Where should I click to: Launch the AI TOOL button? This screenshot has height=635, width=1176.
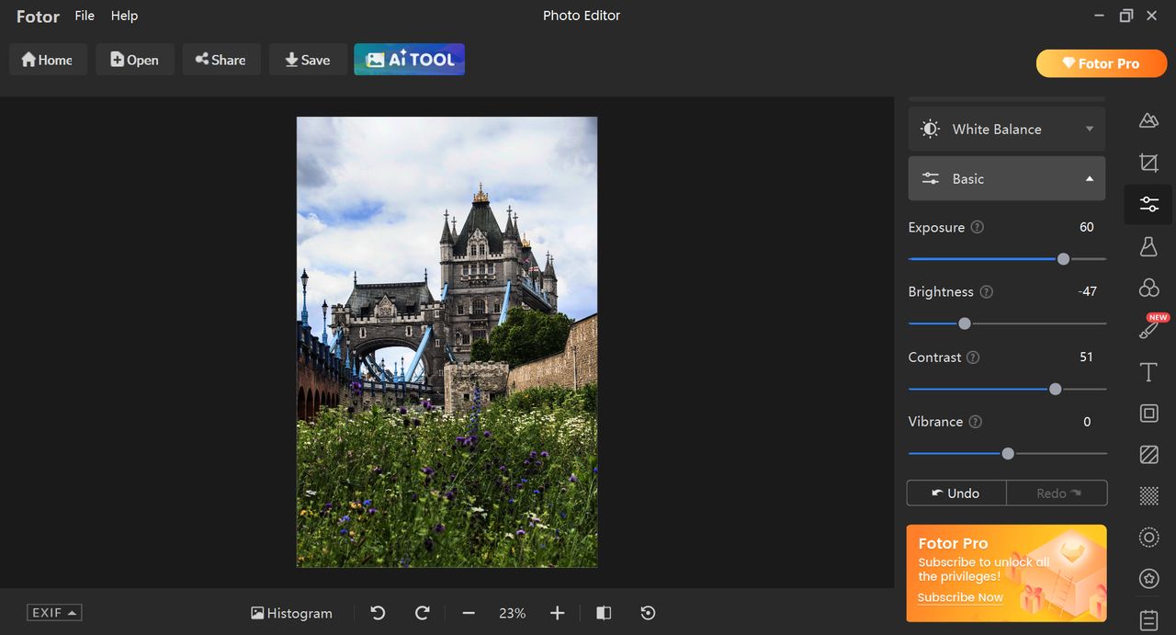coord(410,60)
